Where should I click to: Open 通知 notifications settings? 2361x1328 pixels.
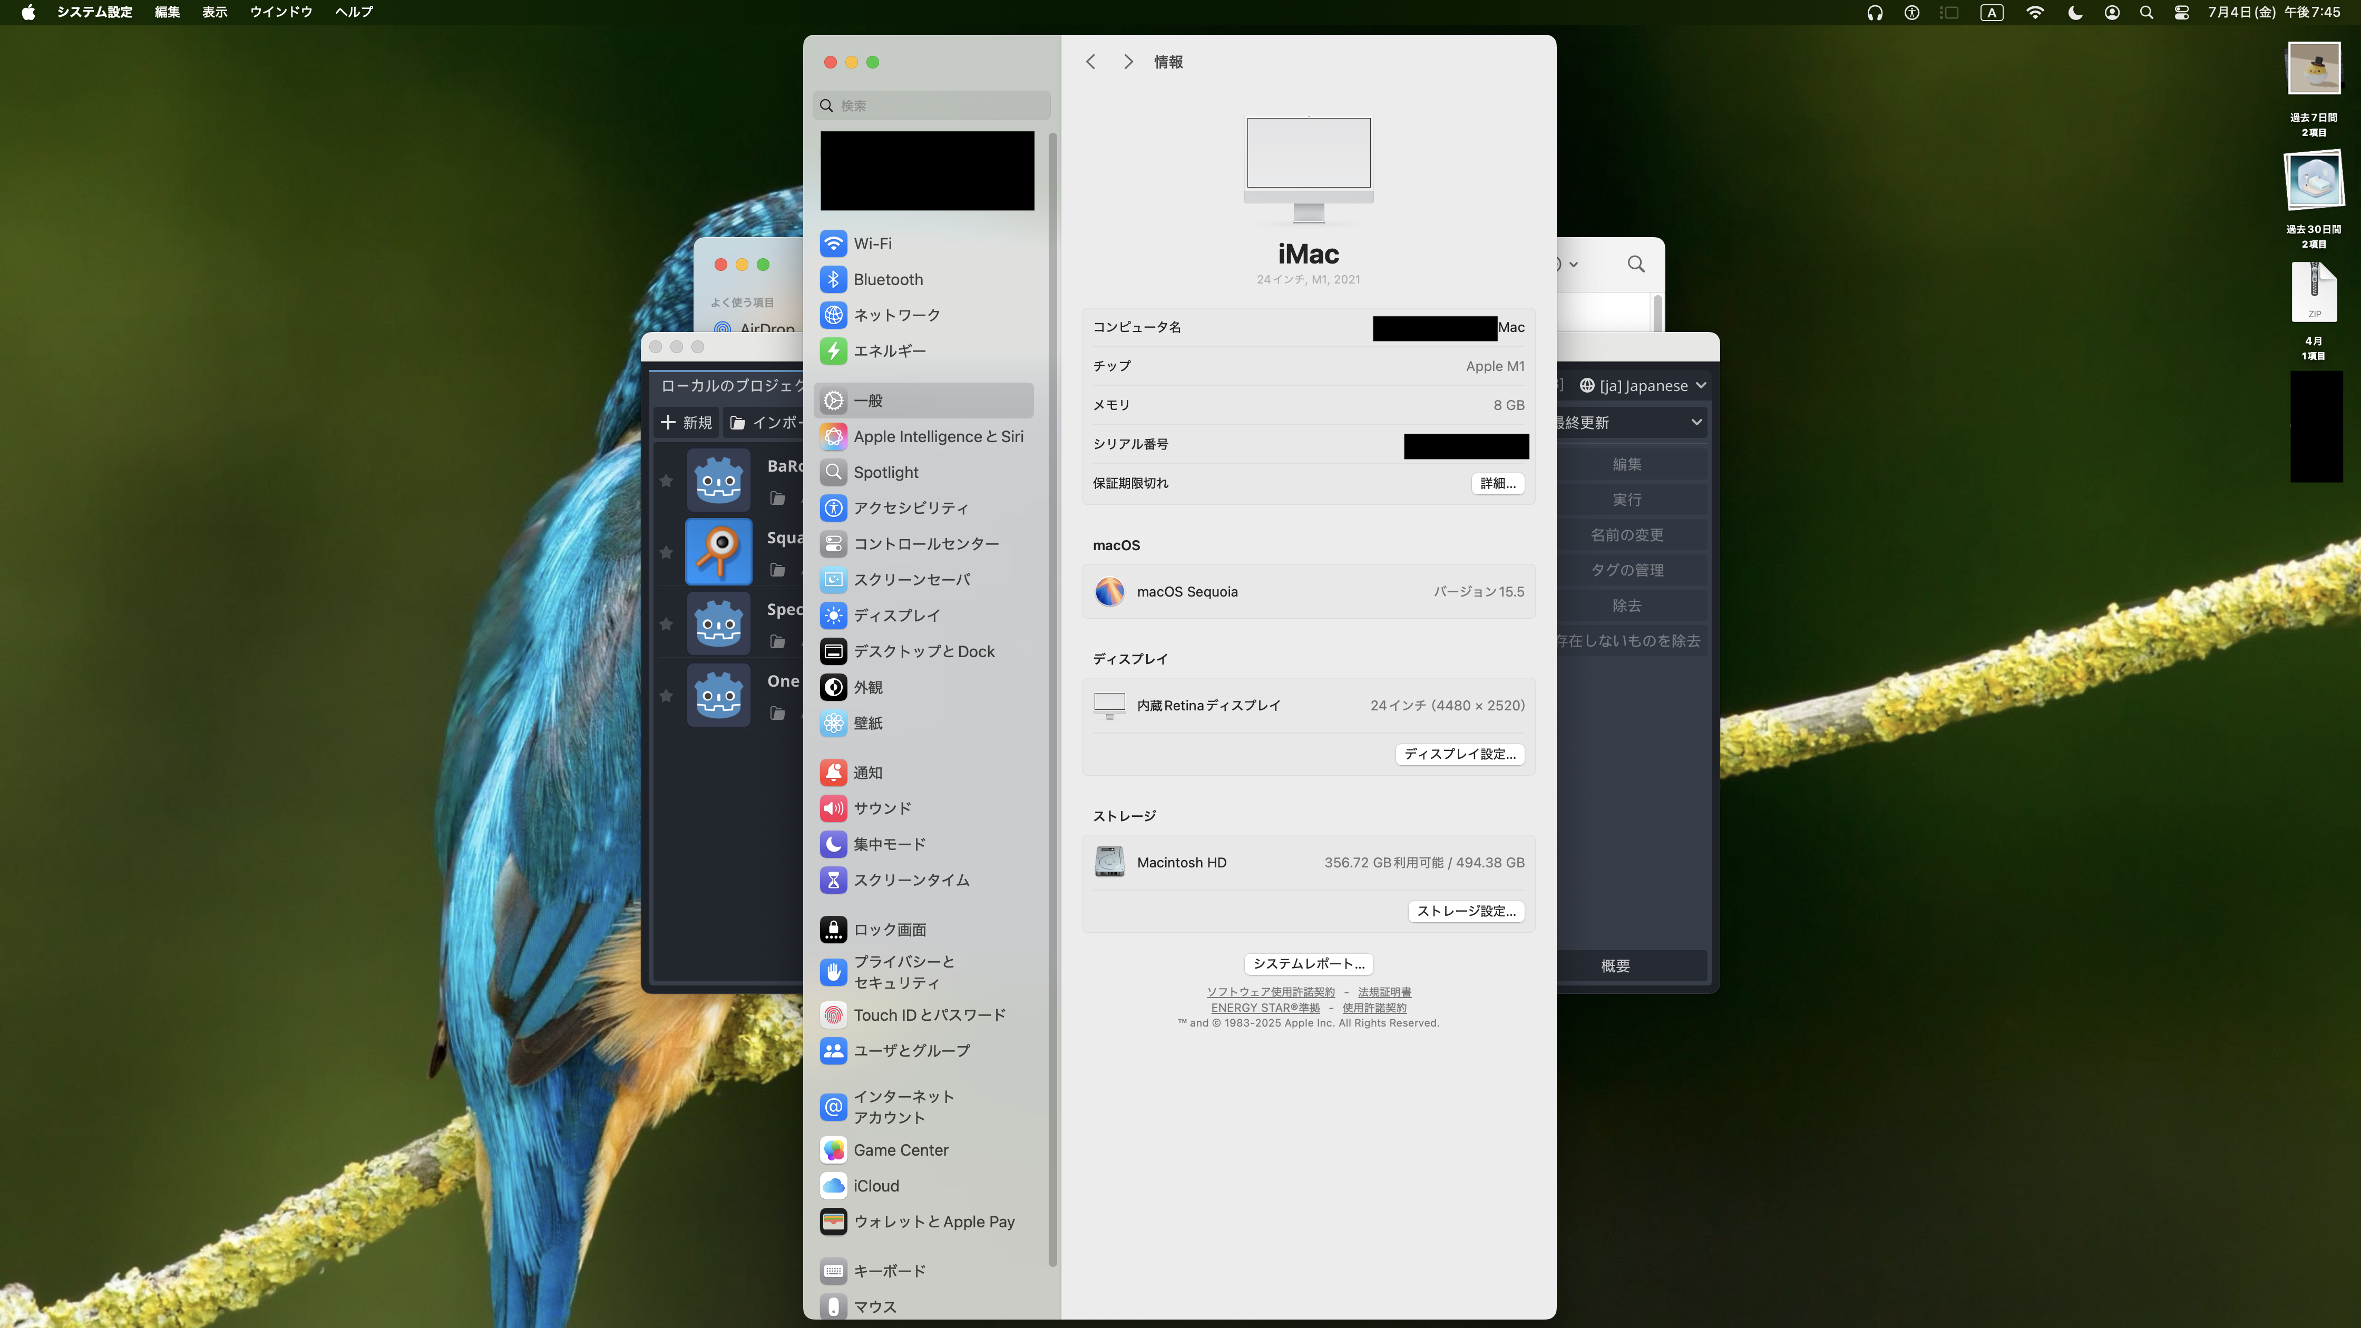(924, 773)
